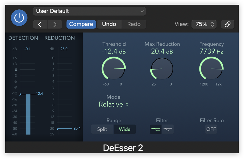Click the Undo button

click(x=109, y=24)
